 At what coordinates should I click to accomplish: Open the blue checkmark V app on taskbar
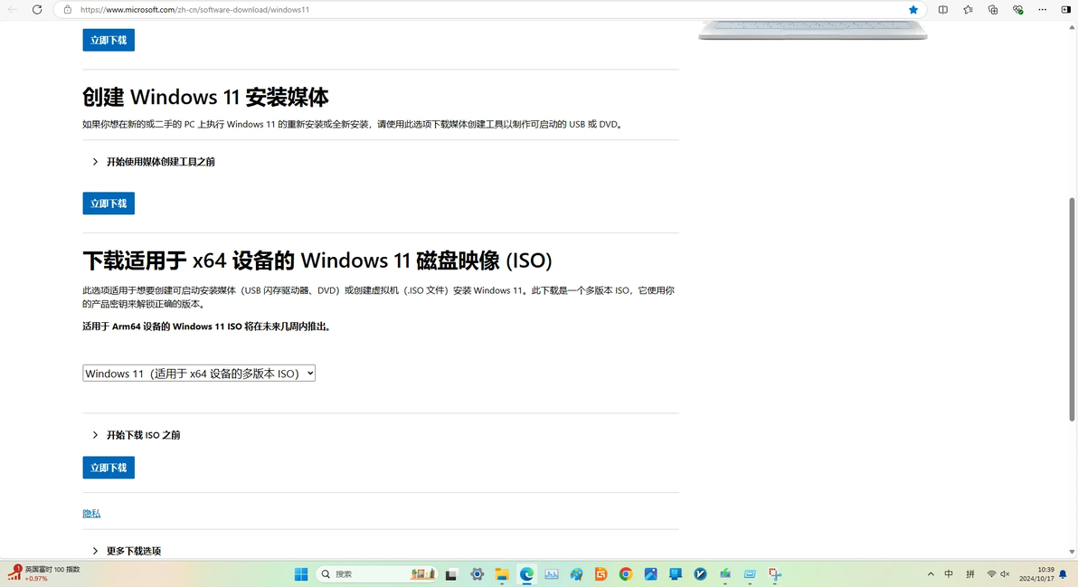tap(700, 574)
